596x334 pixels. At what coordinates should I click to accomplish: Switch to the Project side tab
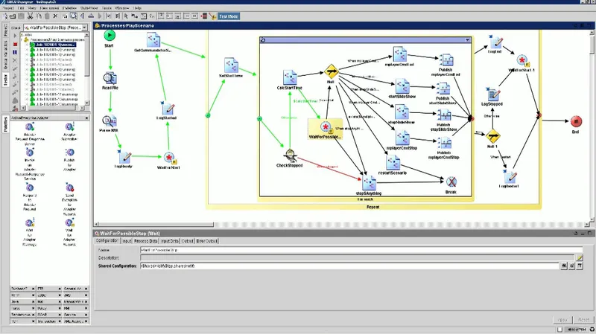[x=5, y=30]
